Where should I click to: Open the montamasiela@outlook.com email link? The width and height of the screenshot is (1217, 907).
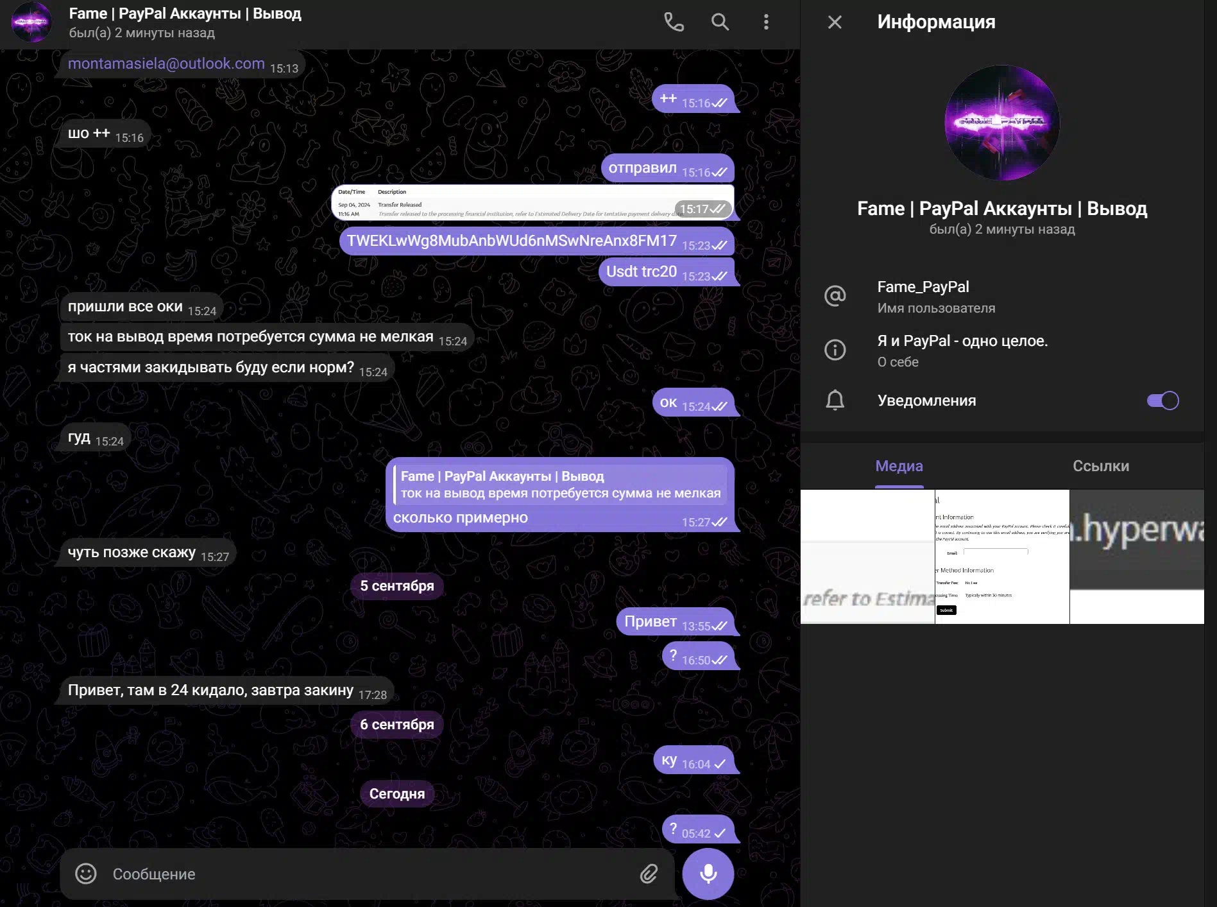pyautogui.click(x=166, y=64)
